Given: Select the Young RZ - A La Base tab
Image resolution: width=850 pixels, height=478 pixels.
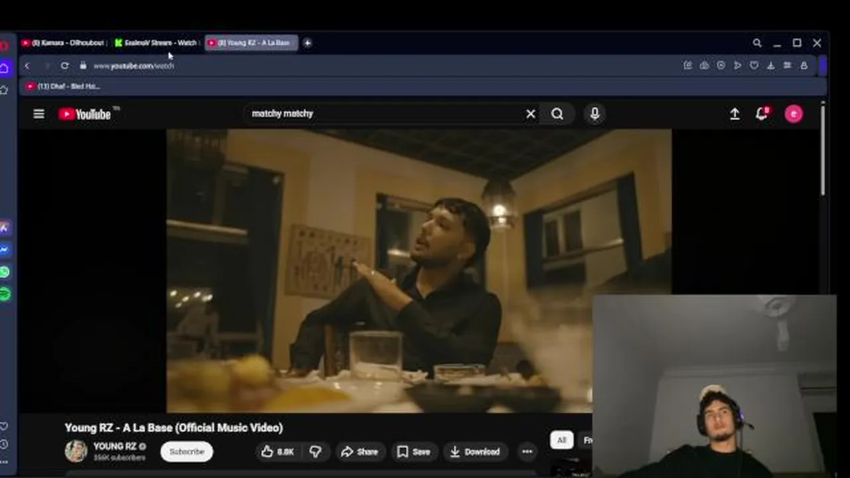Looking at the screenshot, I should (x=250, y=43).
